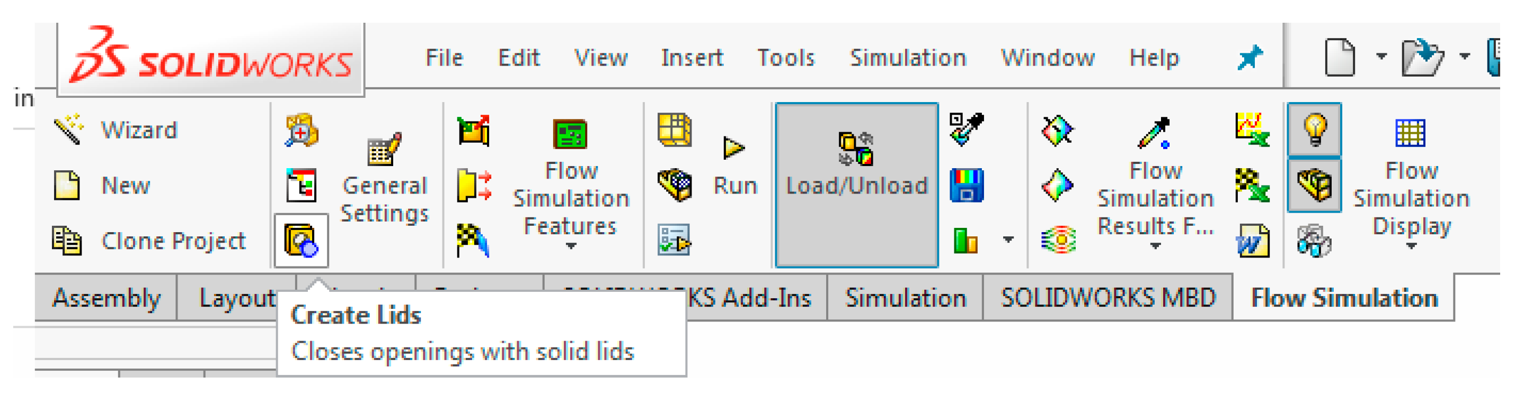
Task: Switch to the SOLIDWORKS Add-Ins tab
Action: tap(756, 298)
